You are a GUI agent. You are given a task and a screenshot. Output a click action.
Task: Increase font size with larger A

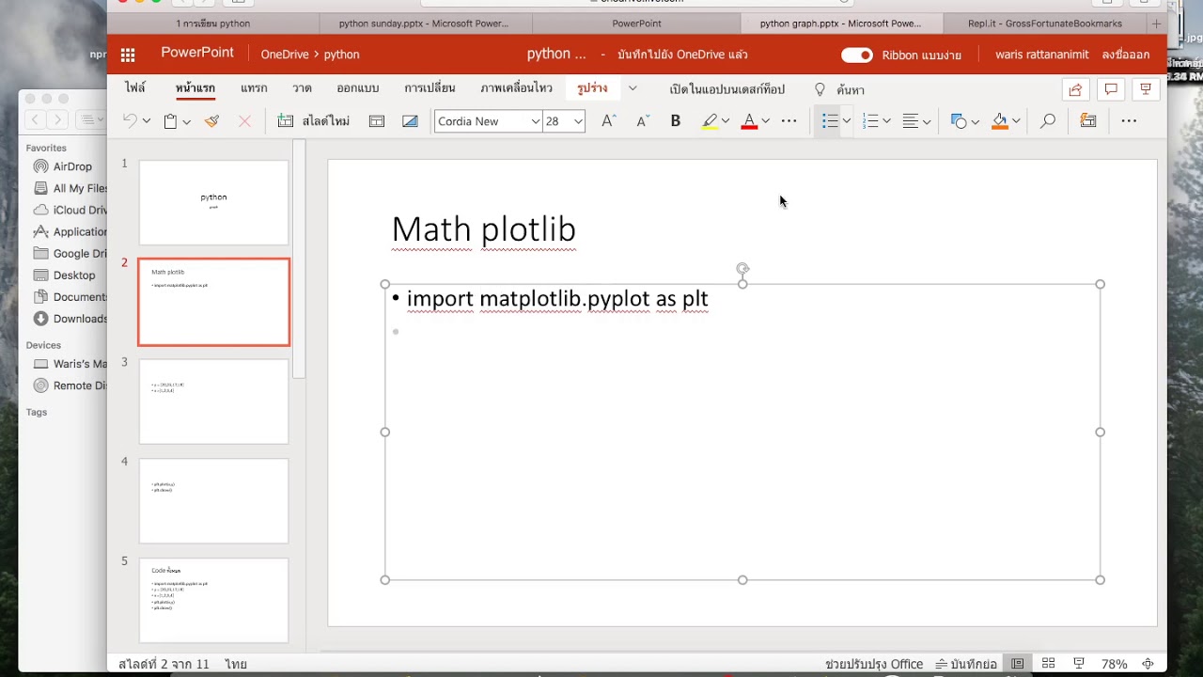[608, 121]
